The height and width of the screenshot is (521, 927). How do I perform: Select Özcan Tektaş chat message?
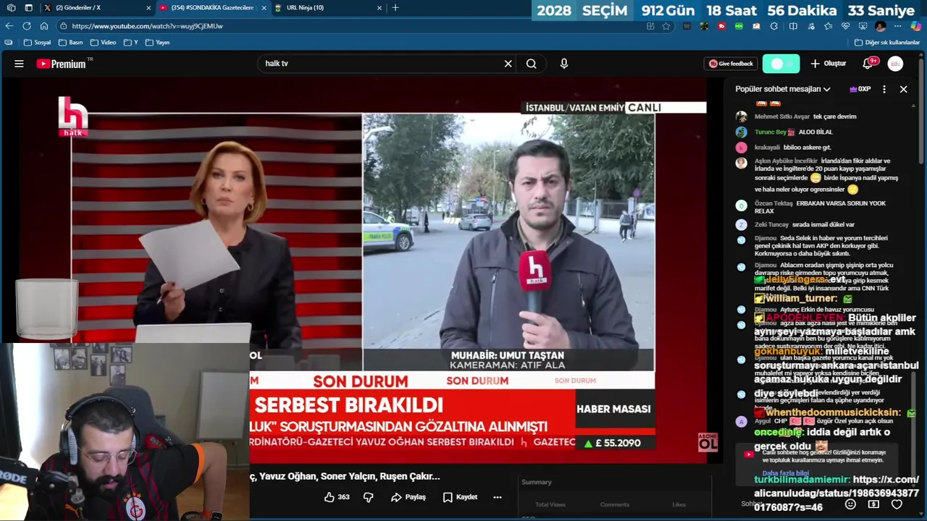tap(820, 207)
